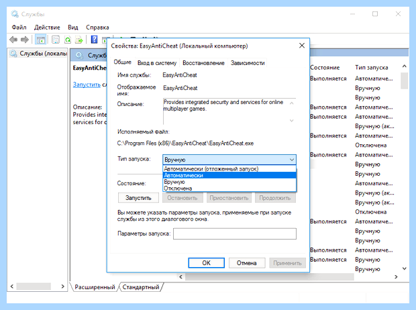Click the Back arrow in the Services toolbar
The image size is (416, 310).
13,40
